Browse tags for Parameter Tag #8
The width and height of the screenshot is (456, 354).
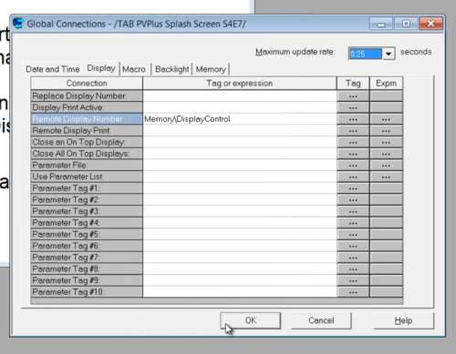[353, 269]
